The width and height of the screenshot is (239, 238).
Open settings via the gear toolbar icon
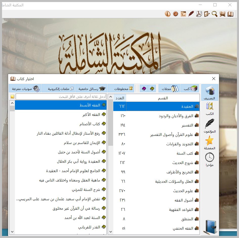pyautogui.click(x=176, y=14)
